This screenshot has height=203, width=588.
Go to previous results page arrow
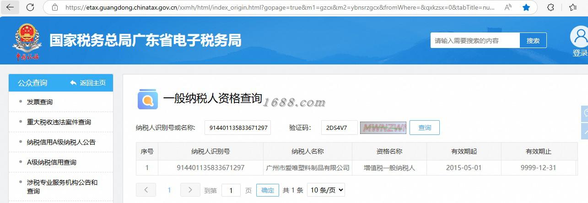pyautogui.click(x=146, y=190)
